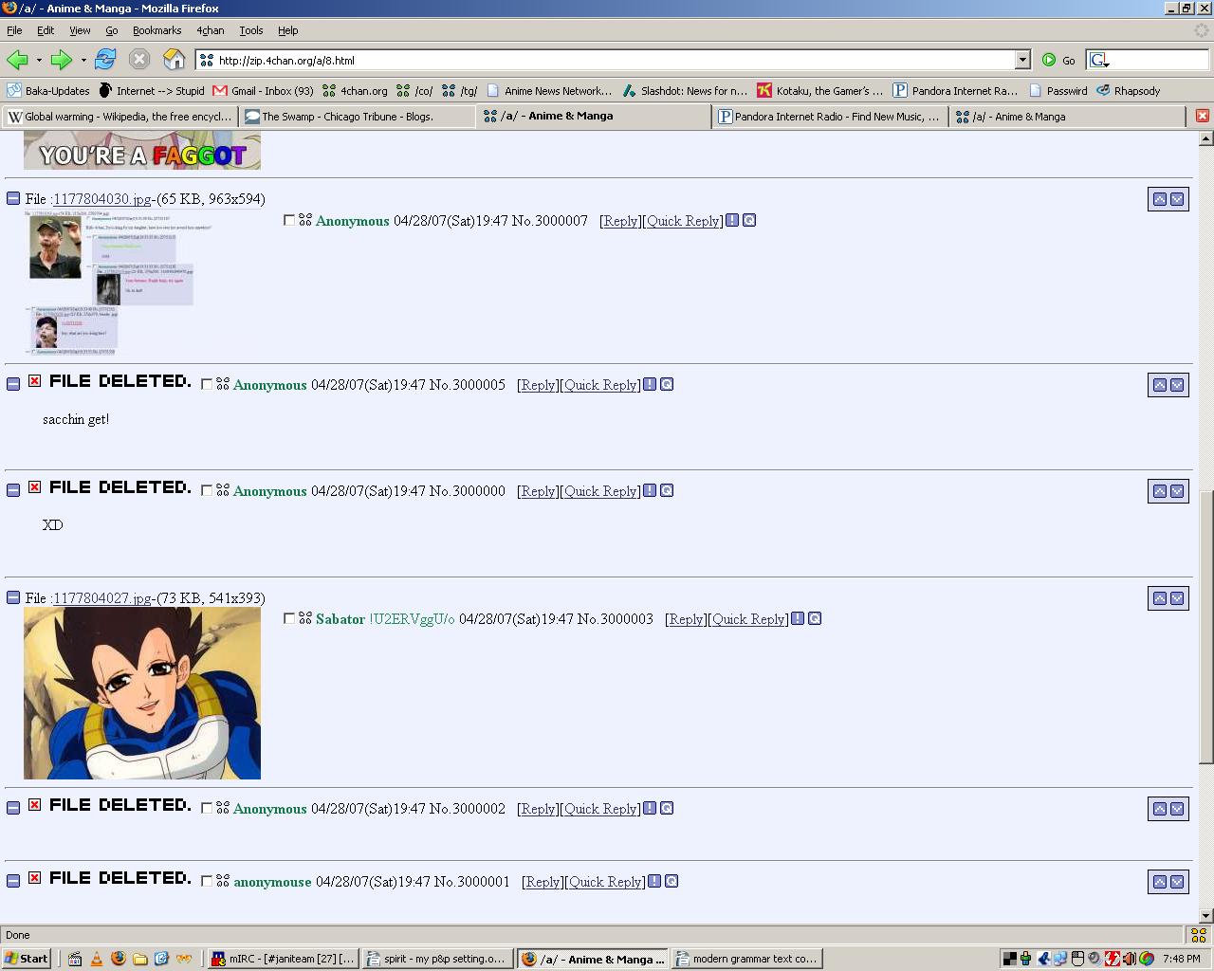The image size is (1214, 971).
Task: Open Kotaku bookmark
Action: [820, 91]
